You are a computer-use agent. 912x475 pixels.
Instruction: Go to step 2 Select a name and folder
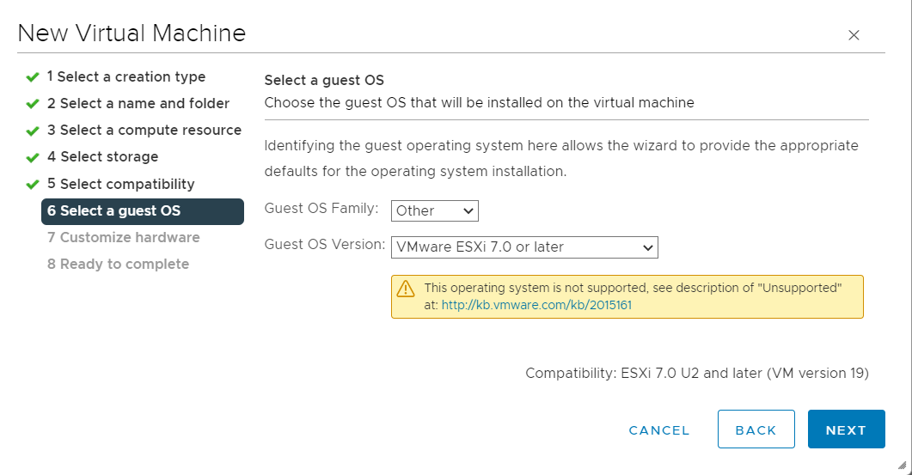[138, 103]
